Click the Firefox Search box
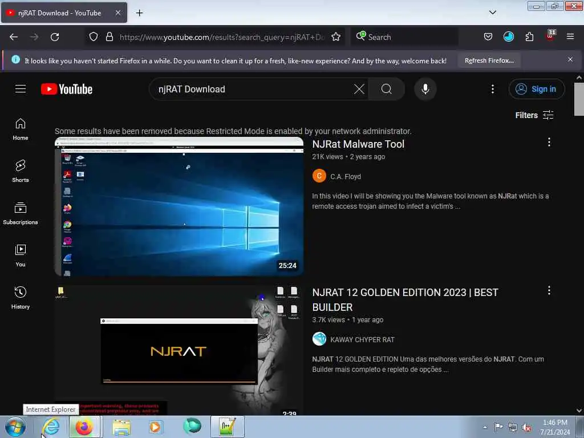This screenshot has width=584, height=438. pos(404,37)
